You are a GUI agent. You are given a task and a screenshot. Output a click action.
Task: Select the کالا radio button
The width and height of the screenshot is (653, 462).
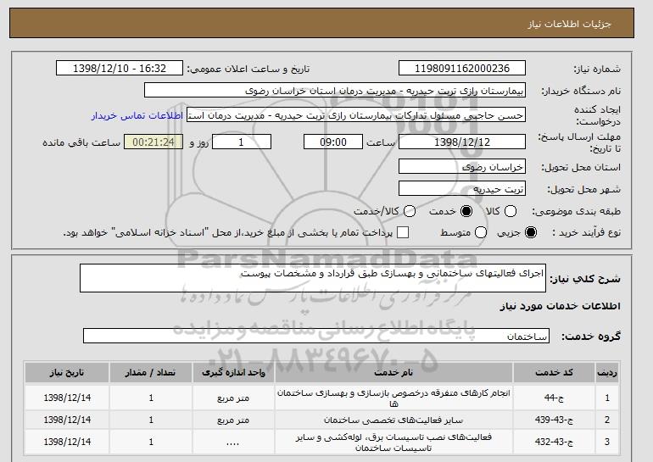click(x=511, y=211)
